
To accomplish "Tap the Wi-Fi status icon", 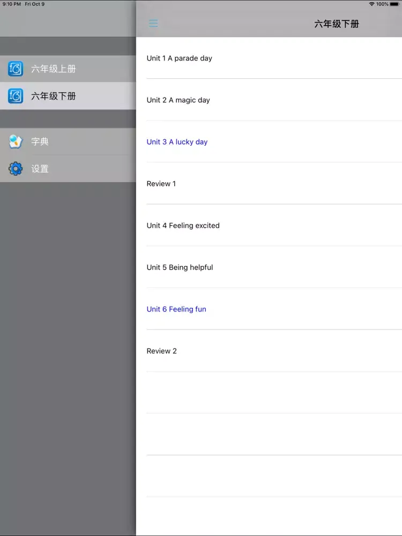I will (371, 4).
